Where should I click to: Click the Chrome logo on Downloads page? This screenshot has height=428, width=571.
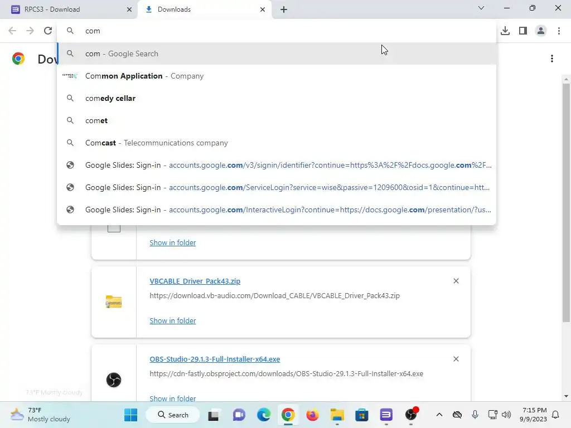click(18, 59)
